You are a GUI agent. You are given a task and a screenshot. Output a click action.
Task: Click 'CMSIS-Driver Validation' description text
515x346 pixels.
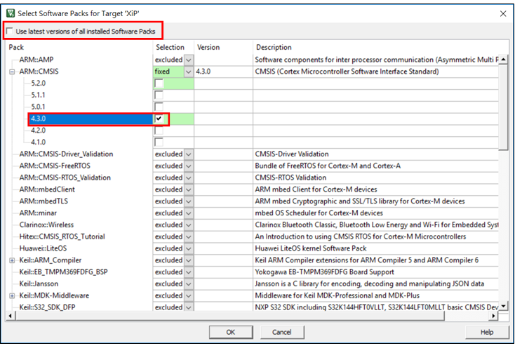(x=292, y=154)
